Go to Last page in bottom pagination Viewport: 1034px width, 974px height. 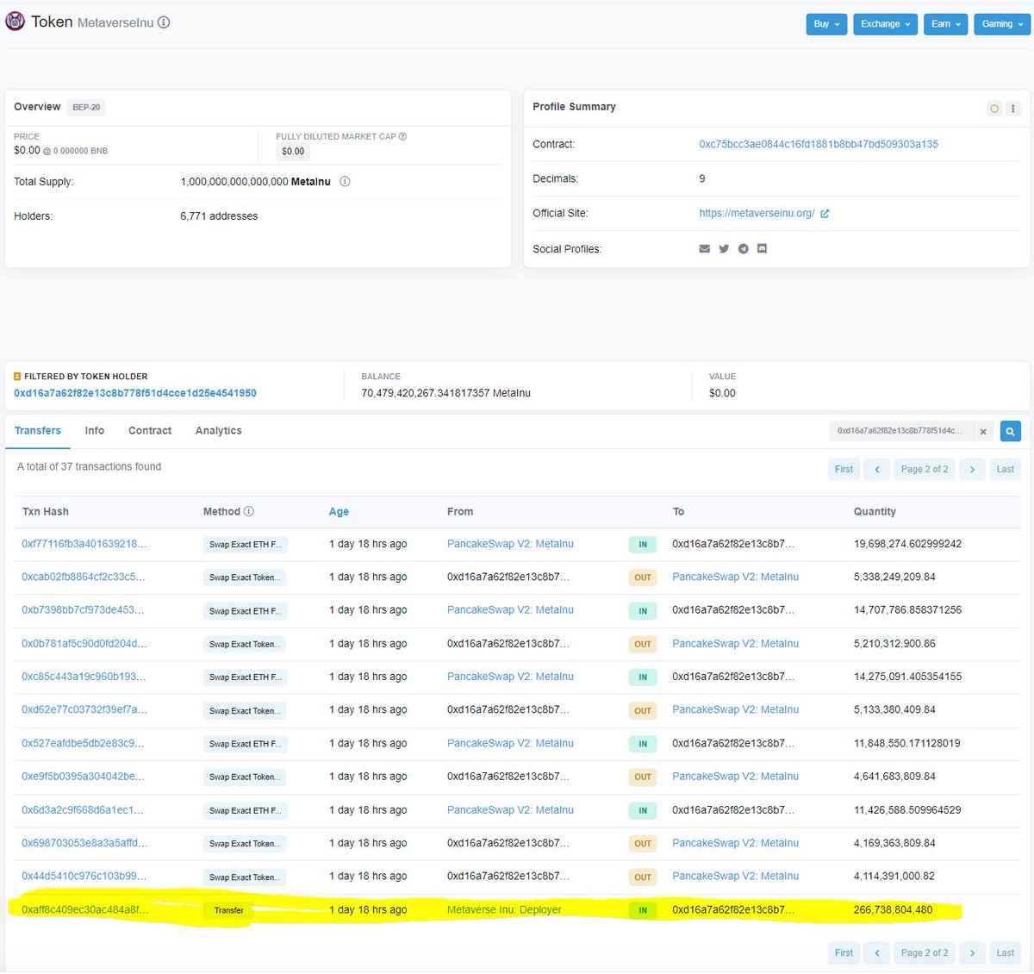pos(1006,953)
